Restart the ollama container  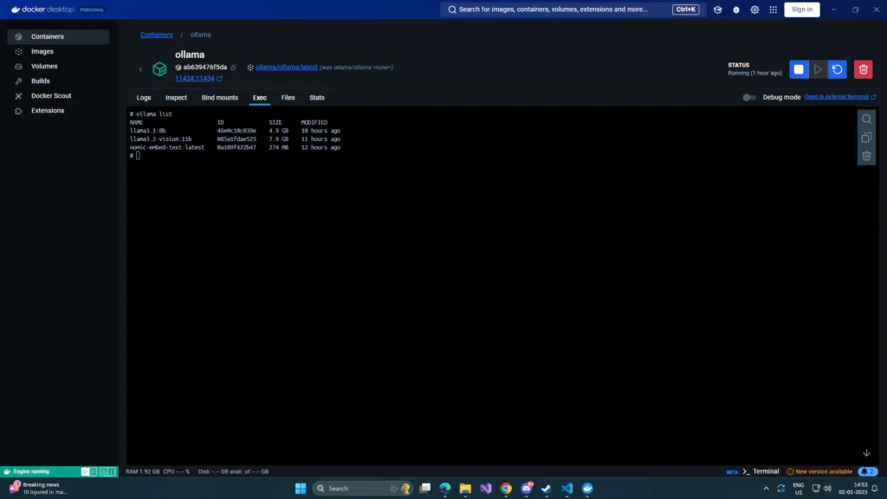tap(838, 69)
